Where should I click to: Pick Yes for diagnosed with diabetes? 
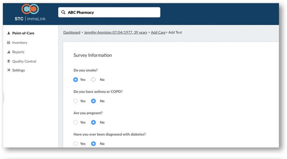(x=76, y=144)
